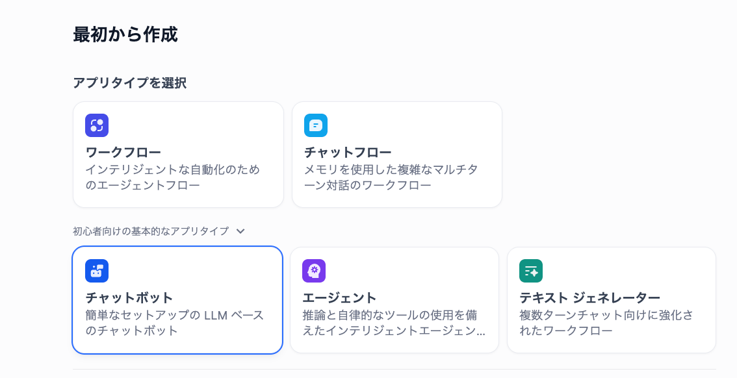
Task: Choose the チャットフロー app type title
Action: [x=348, y=153]
